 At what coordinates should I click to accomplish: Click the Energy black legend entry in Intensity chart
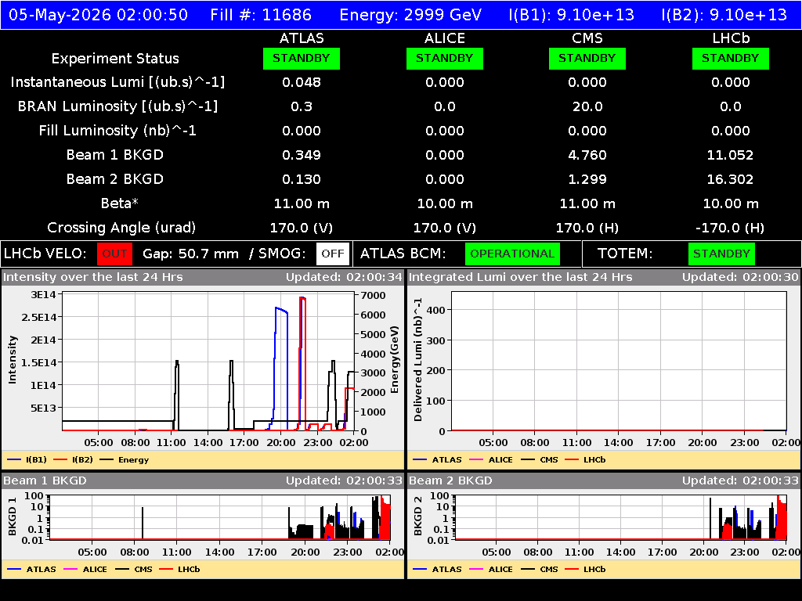[125, 460]
